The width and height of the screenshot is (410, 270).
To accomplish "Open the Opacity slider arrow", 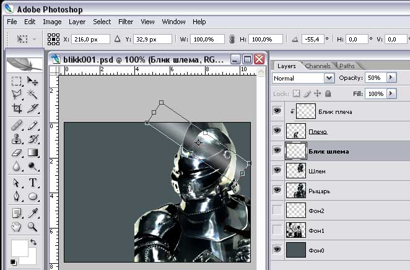I will (x=391, y=77).
